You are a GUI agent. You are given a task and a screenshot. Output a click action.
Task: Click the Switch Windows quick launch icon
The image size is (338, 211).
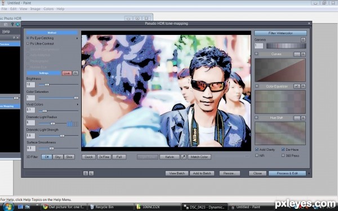point(28,206)
